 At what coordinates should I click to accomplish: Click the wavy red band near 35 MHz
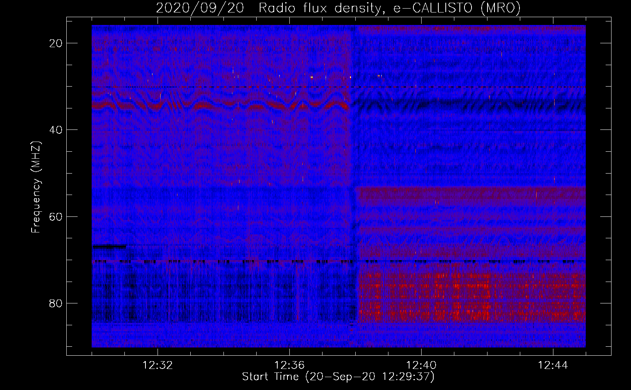pos(220,105)
